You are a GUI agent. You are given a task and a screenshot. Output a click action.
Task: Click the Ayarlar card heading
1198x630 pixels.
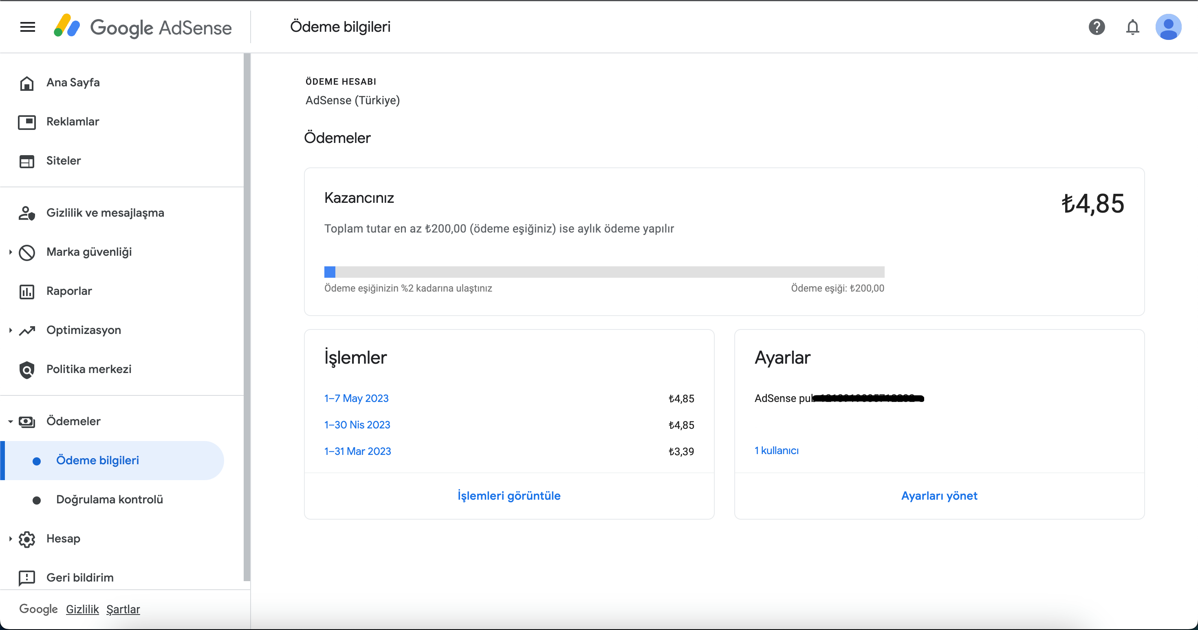point(782,358)
